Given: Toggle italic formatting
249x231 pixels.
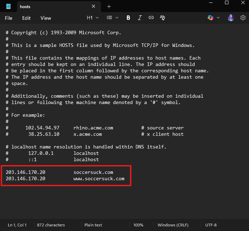Looking at the screenshot, I should click(x=140, y=18).
